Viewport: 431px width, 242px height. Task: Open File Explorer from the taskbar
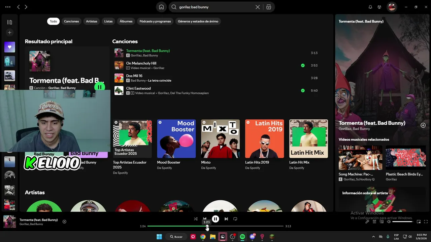click(212, 237)
